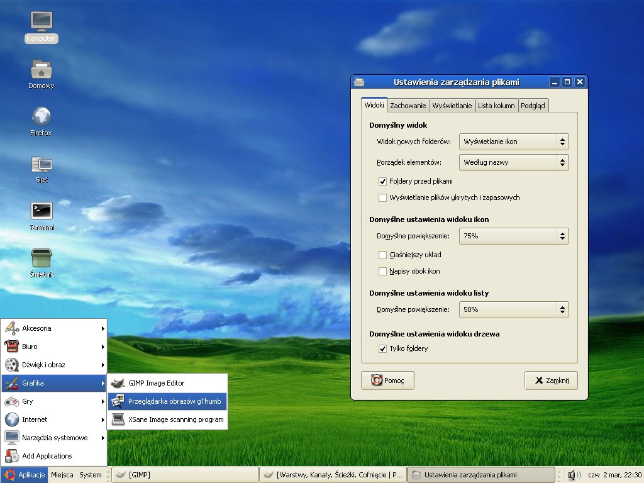The image size is (644, 483).
Task: Click the volume speaker icon in the panel
Action: coord(574,475)
